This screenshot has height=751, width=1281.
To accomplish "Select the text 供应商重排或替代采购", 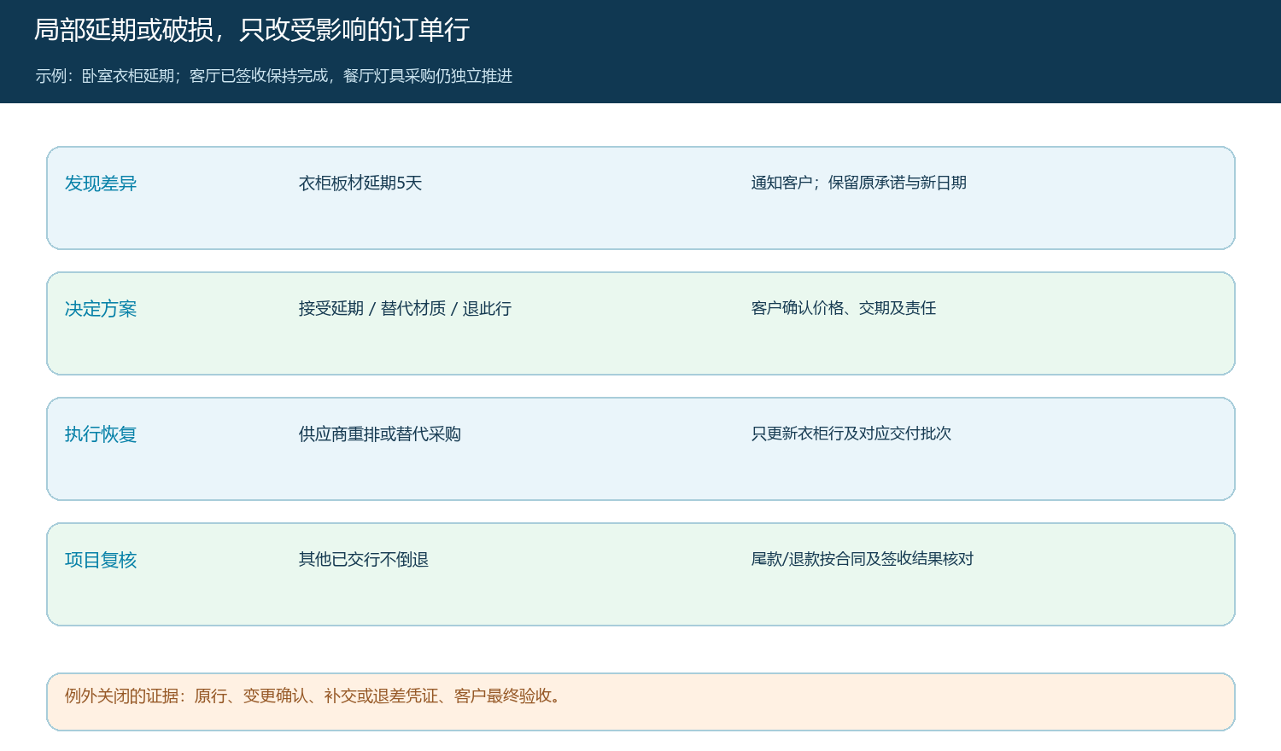I will coord(380,434).
